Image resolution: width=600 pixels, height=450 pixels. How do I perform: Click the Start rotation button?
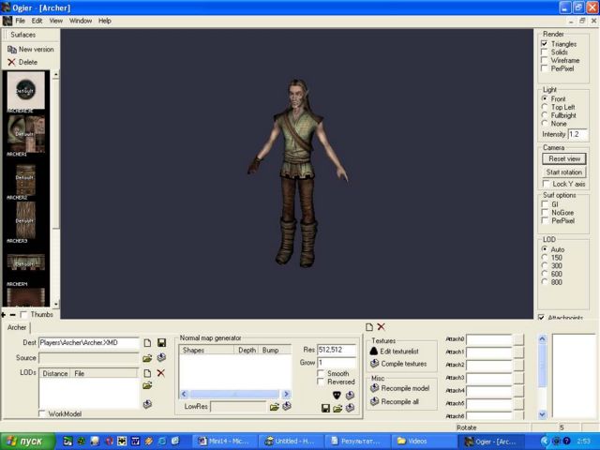564,172
